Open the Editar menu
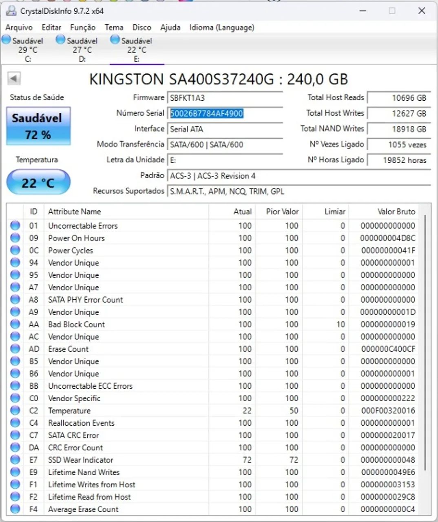Screen dimensions: 438x522 click(51, 27)
